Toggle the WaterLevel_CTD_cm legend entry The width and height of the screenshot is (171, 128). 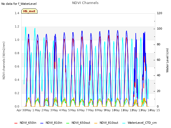click(139, 123)
